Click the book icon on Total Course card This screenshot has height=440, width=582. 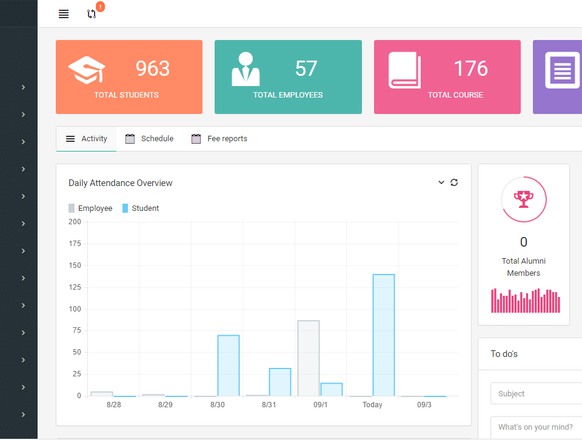[404, 70]
